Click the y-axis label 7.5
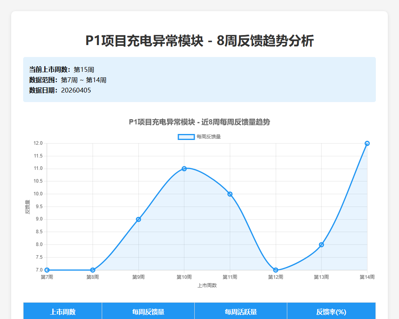 coord(39,257)
